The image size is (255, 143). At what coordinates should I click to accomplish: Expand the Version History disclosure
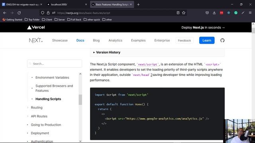107,52
